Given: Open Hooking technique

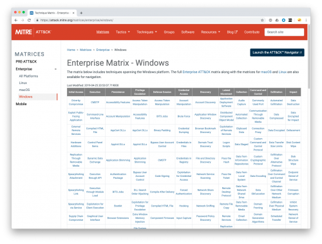Looking at the screenshot, I should click(184, 206).
